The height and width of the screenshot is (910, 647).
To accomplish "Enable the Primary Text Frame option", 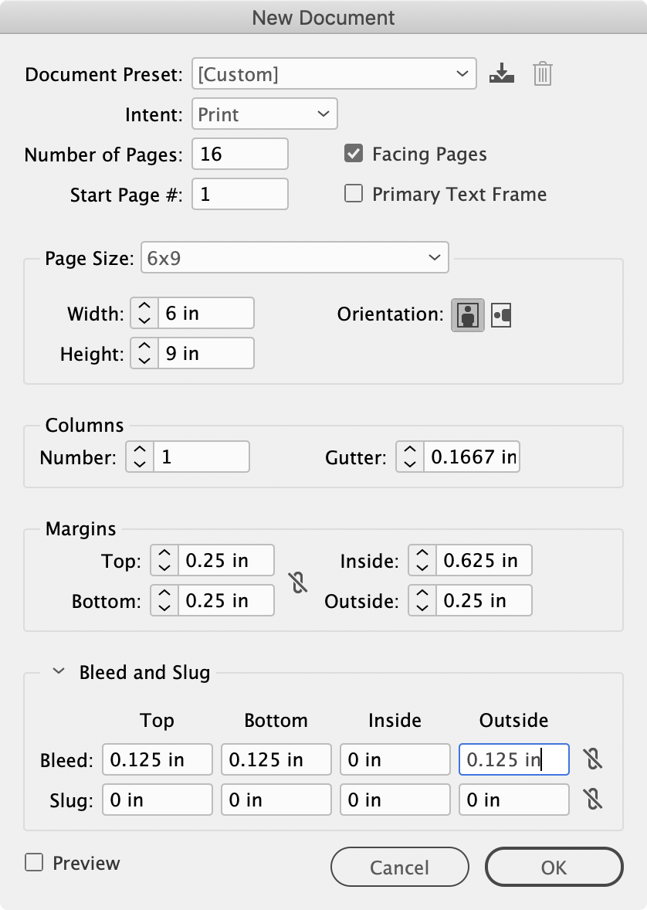I will point(354,194).
